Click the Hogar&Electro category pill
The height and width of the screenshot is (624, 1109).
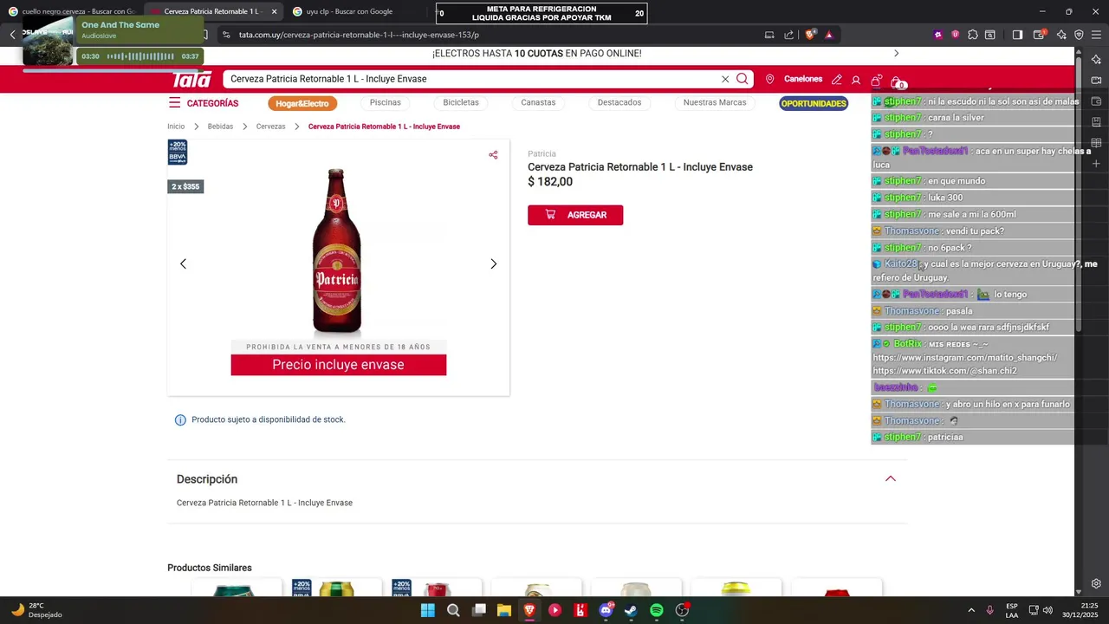302,103
